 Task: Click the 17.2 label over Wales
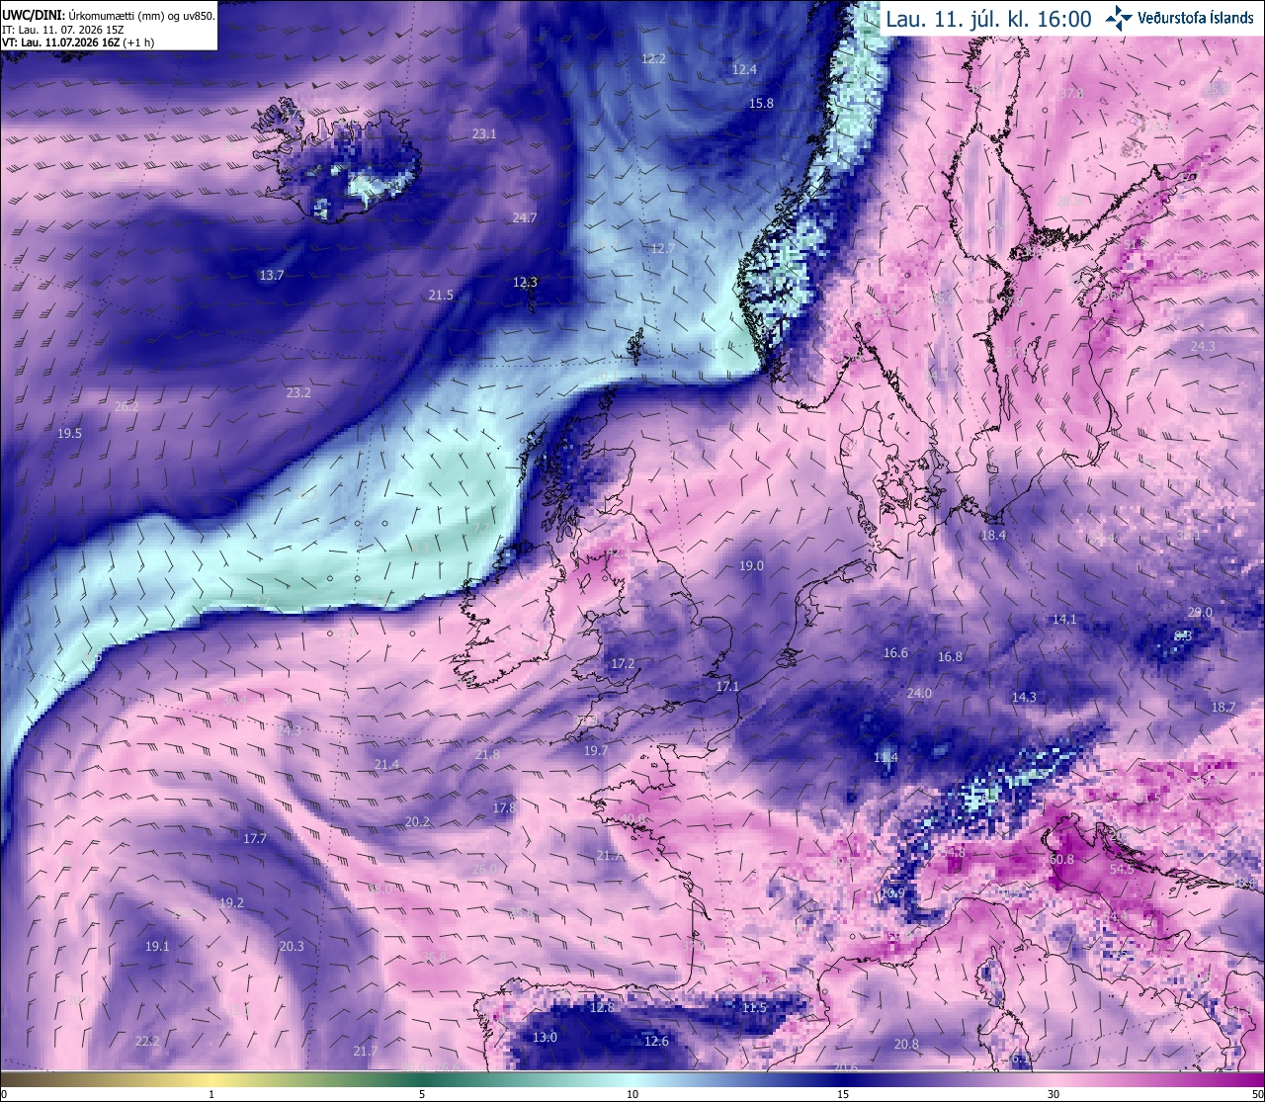pos(623,663)
